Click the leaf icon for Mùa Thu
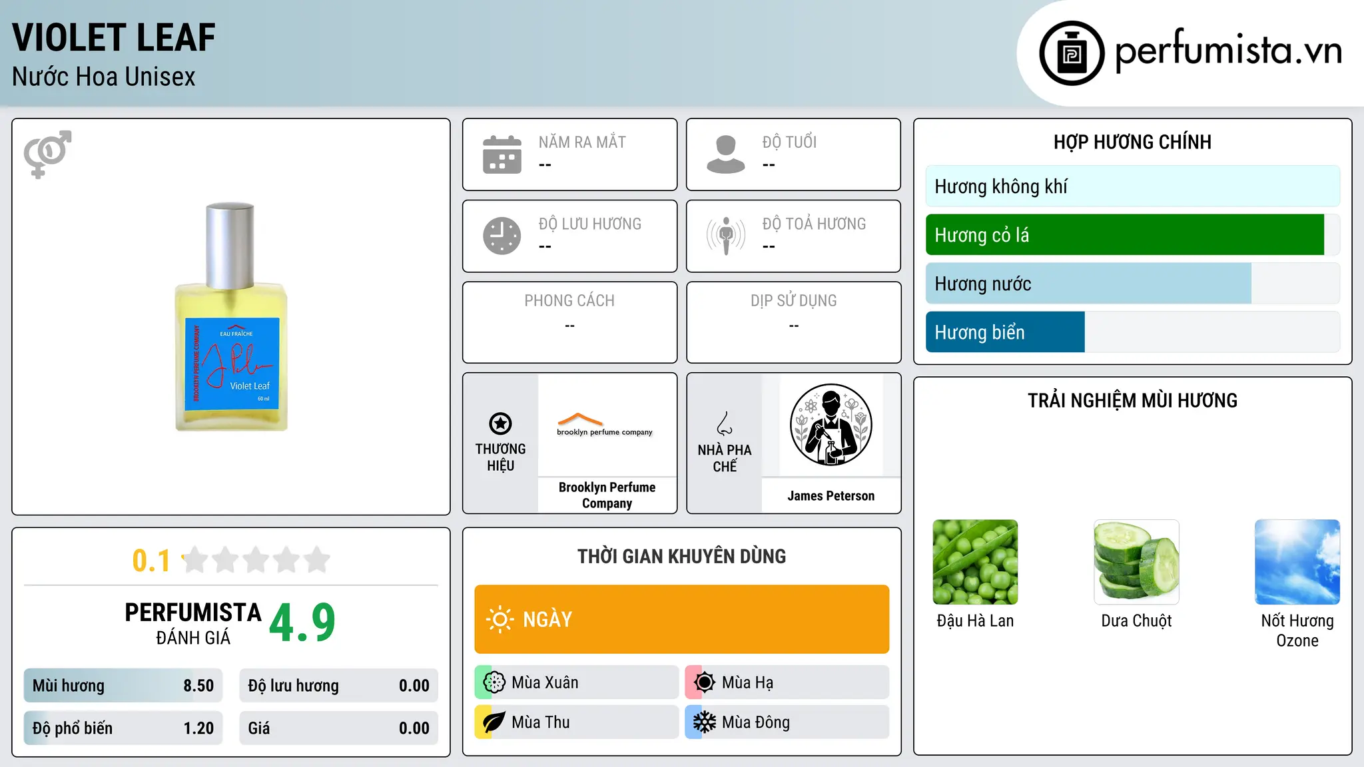Image resolution: width=1364 pixels, height=767 pixels. pos(494,722)
